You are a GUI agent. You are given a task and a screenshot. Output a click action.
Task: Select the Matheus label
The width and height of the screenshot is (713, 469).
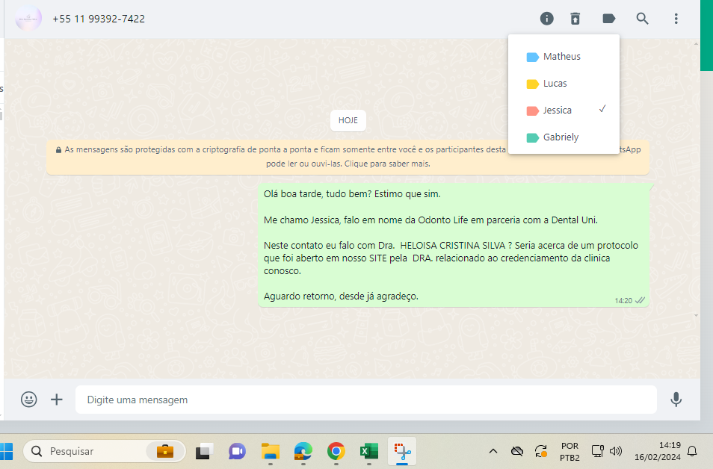click(564, 57)
